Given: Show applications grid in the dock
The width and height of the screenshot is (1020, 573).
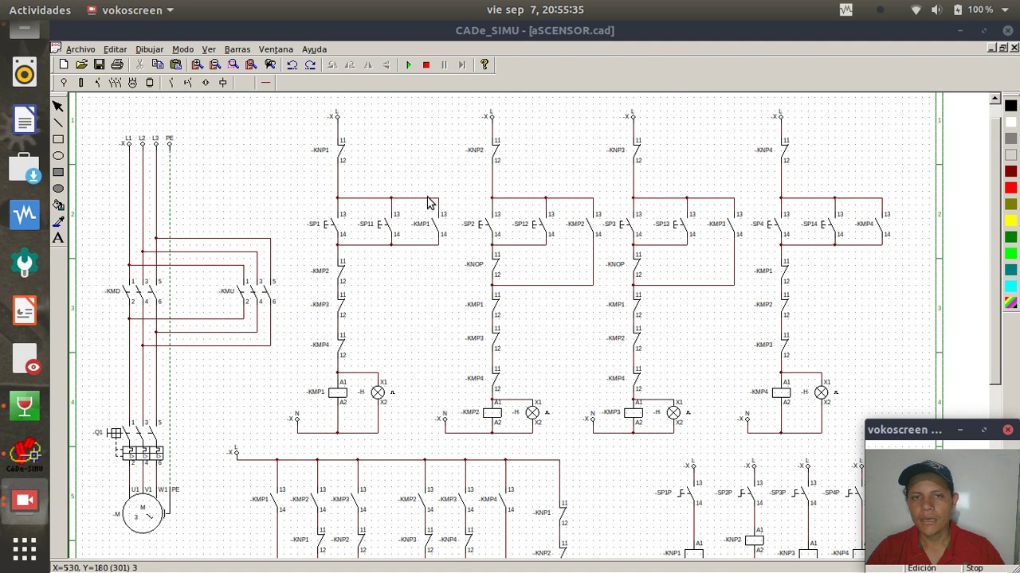Looking at the screenshot, I should point(24,549).
